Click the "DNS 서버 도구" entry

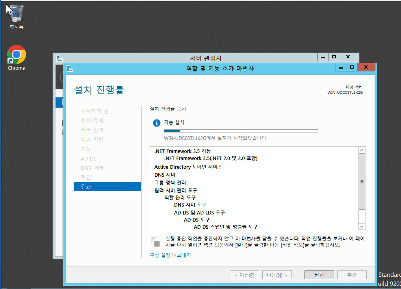pos(190,205)
